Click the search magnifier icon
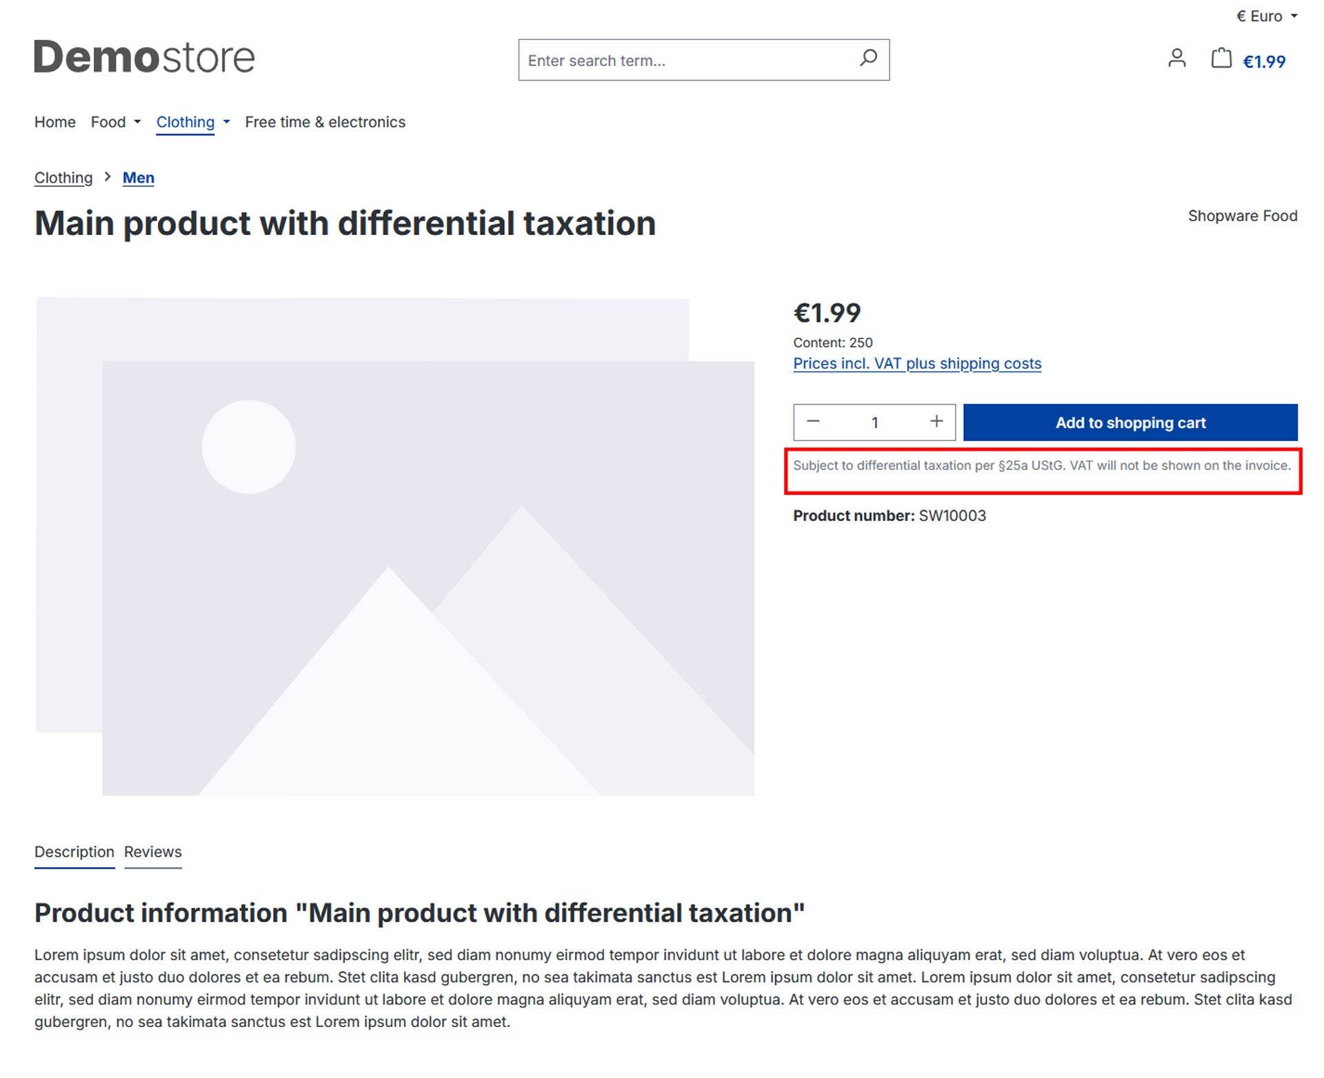The image size is (1324, 1078). (868, 59)
